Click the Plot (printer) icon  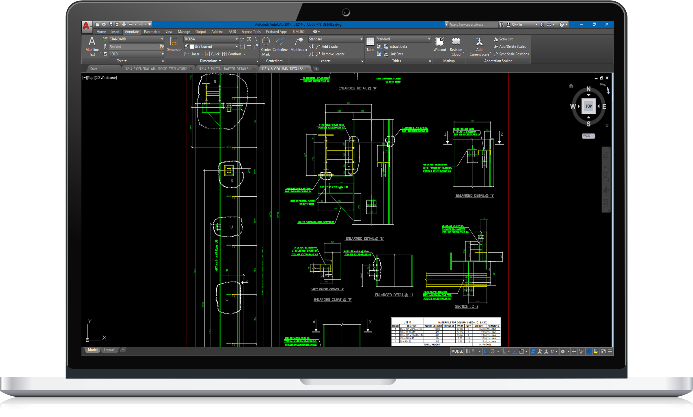click(124, 25)
